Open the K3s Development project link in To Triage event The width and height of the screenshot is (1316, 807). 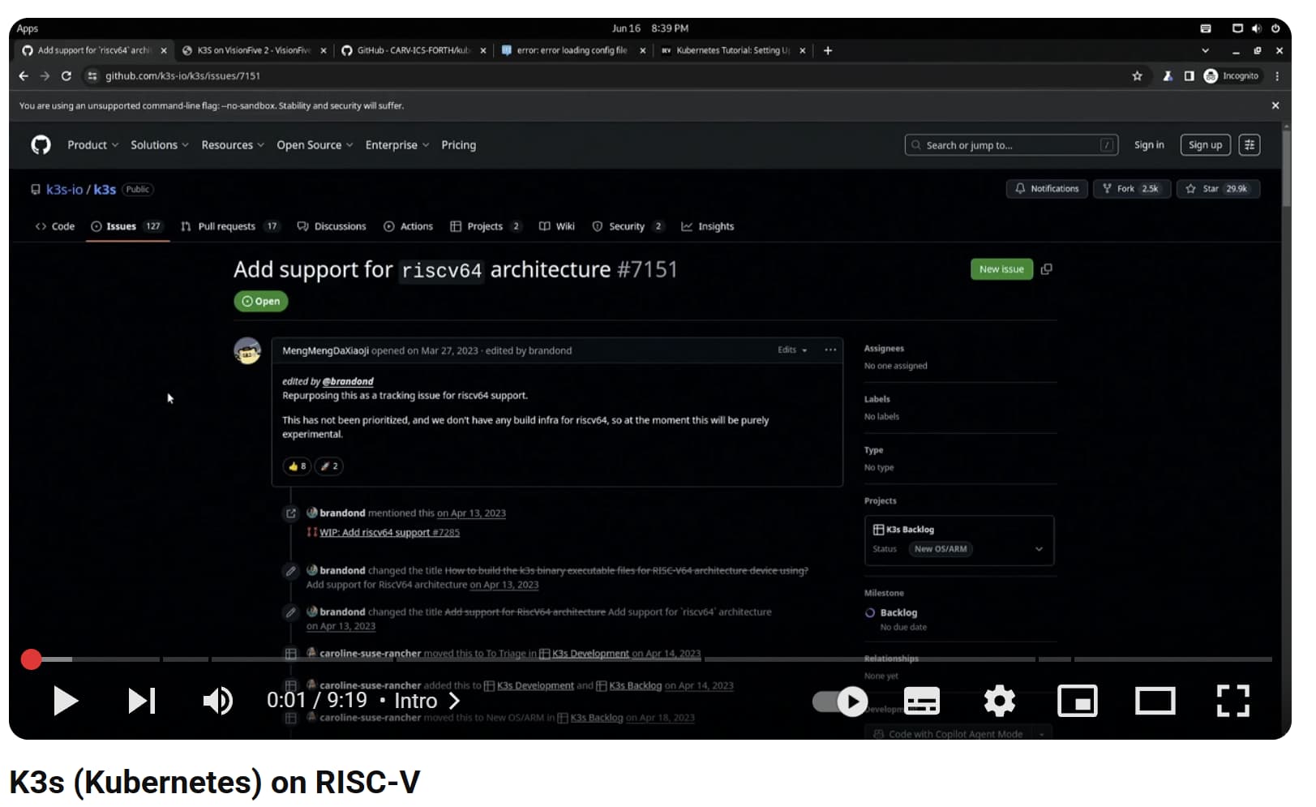click(x=590, y=654)
